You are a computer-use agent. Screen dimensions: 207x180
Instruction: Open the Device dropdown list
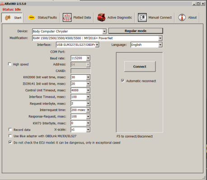coord(104,31)
